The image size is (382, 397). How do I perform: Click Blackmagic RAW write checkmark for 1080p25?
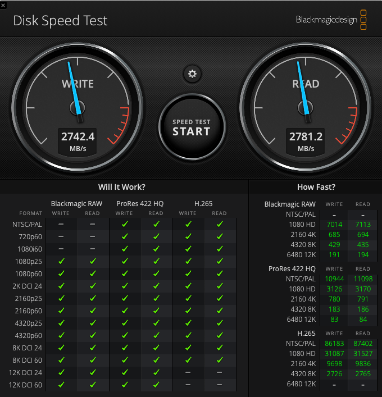61,261
